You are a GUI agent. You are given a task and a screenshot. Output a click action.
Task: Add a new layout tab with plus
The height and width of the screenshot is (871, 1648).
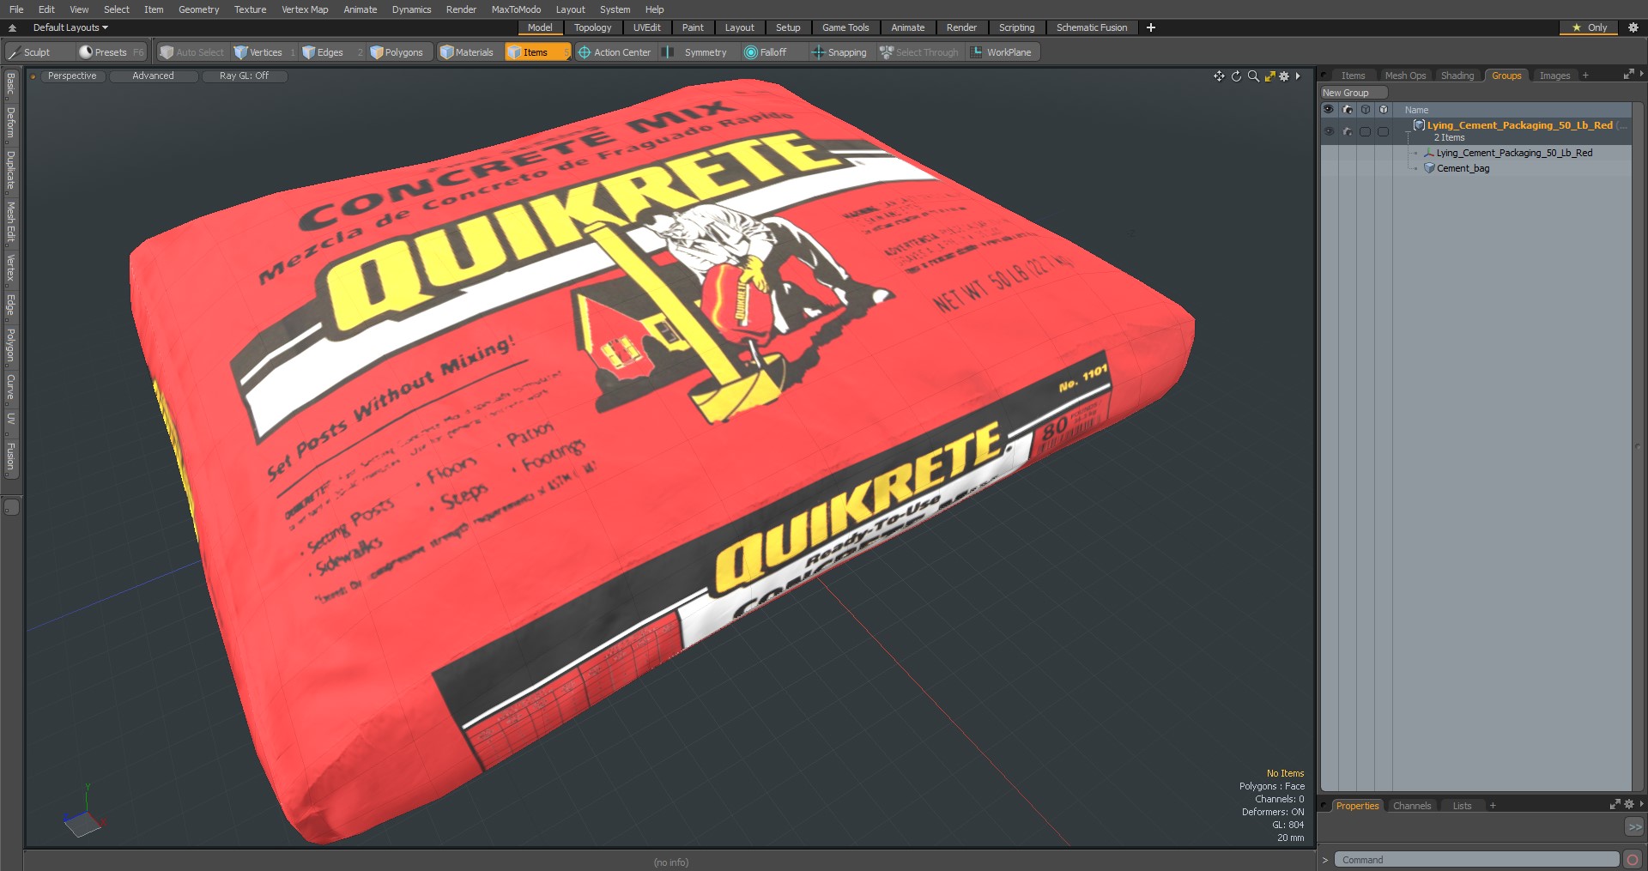1151,27
